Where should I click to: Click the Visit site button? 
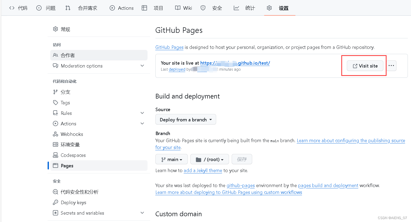point(365,66)
